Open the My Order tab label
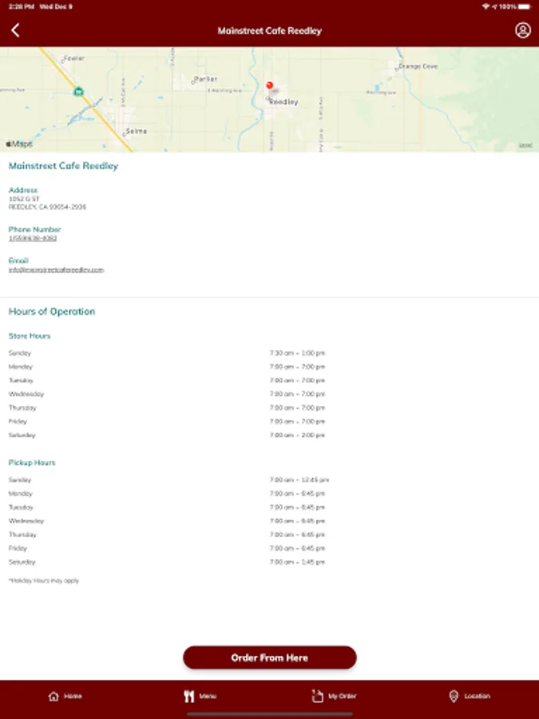 tap(342, 696)
